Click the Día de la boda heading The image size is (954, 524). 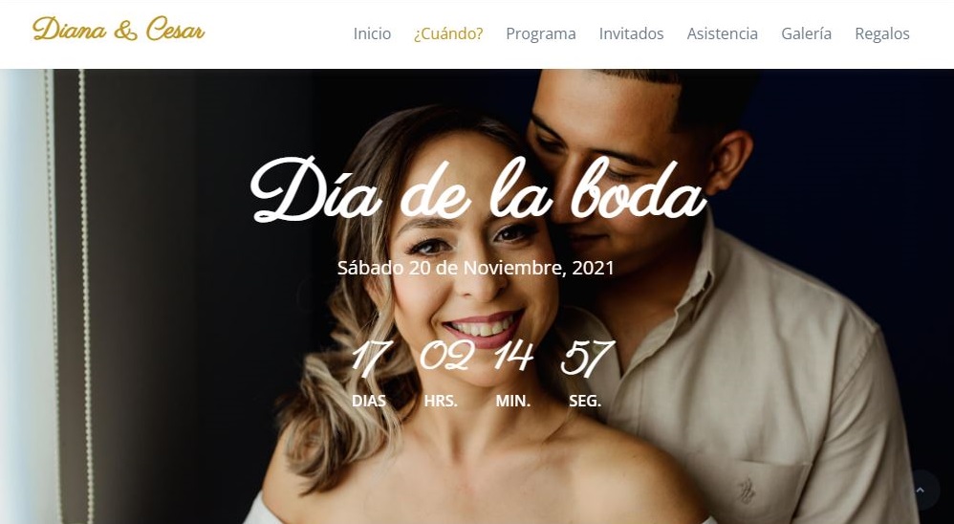(478, 190)
